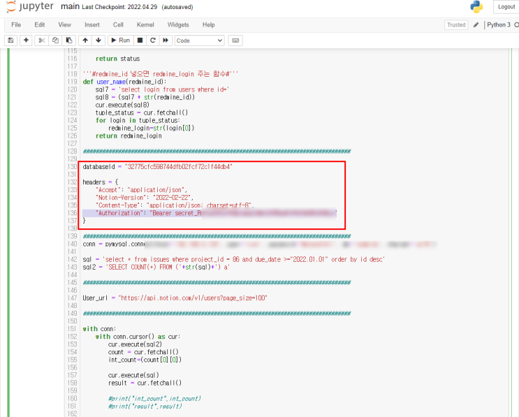Screen dimensions: 519x417
Task: Open the Insert menu
Action: pos(92,25)
